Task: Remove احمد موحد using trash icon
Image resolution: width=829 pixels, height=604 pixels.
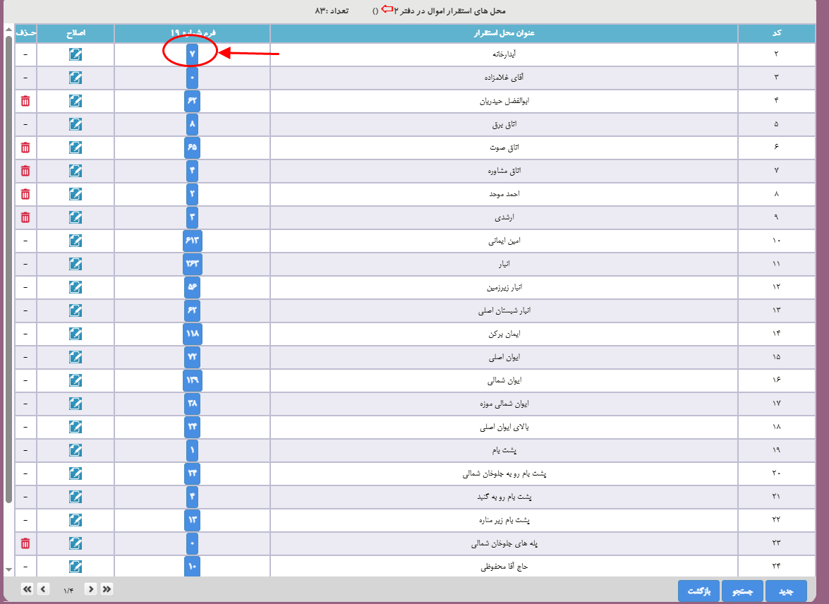Action: [25, 194]
